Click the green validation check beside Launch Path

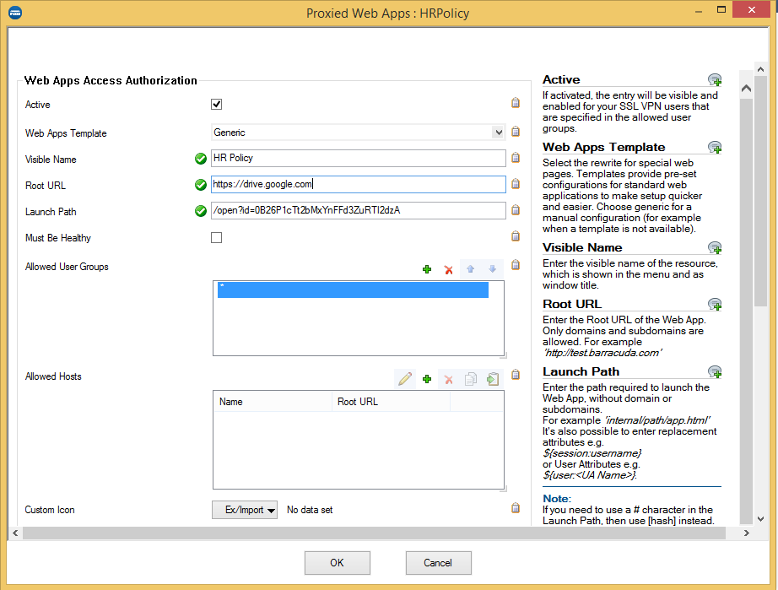tap(201, 211)
